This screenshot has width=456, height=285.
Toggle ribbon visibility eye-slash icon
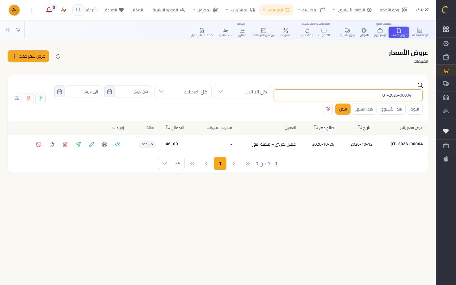(x=8, y=30)
